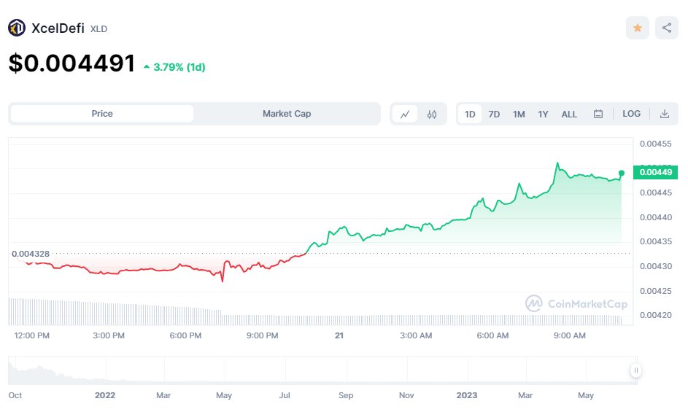Click Oct on the overview timeline
Viewport: 688px width, 412px height.
(x=15, y=395)
